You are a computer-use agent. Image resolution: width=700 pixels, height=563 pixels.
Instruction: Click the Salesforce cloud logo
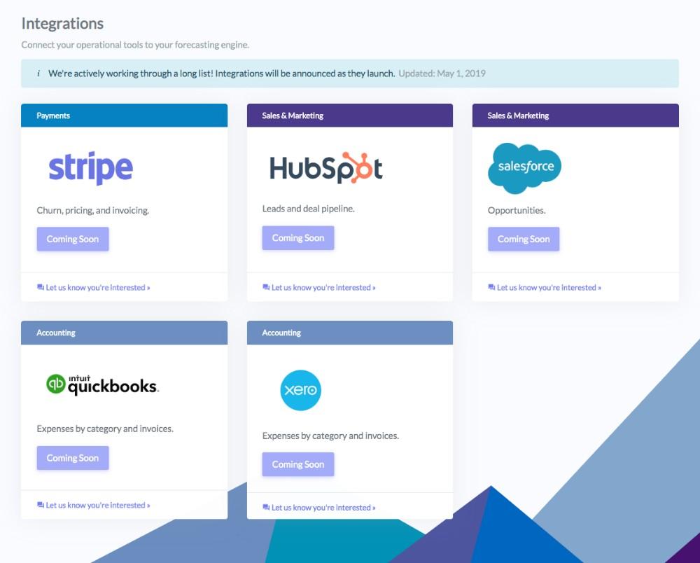click(x=524, y=168)
